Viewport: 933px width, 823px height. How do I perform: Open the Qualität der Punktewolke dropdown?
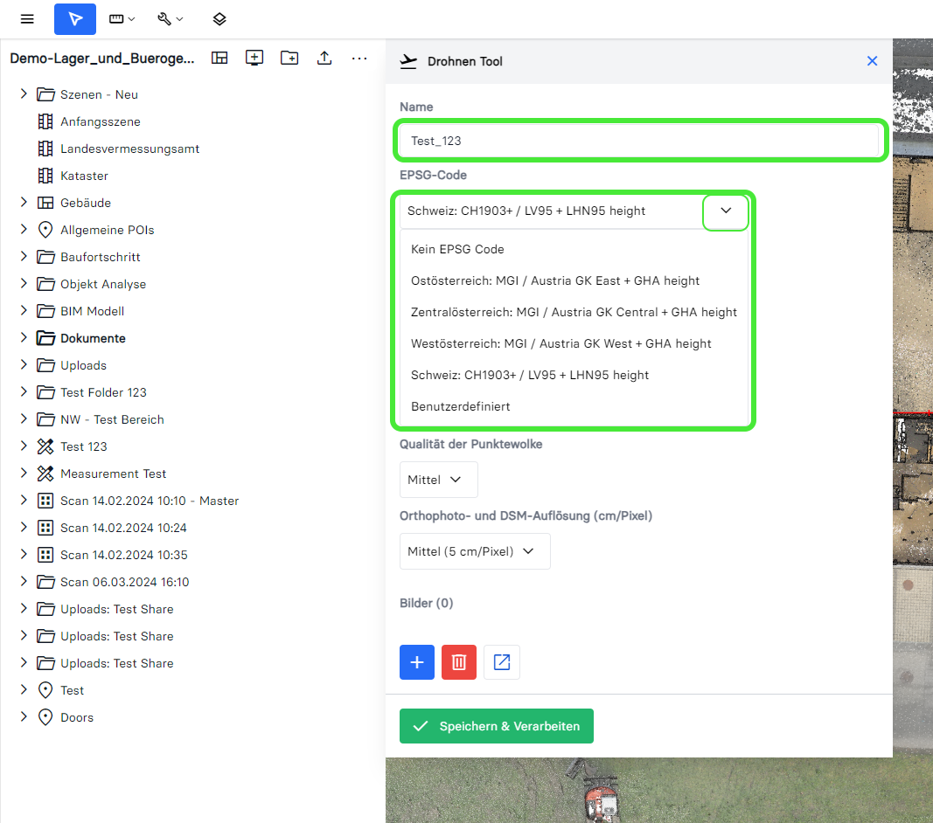coord(438,480)
